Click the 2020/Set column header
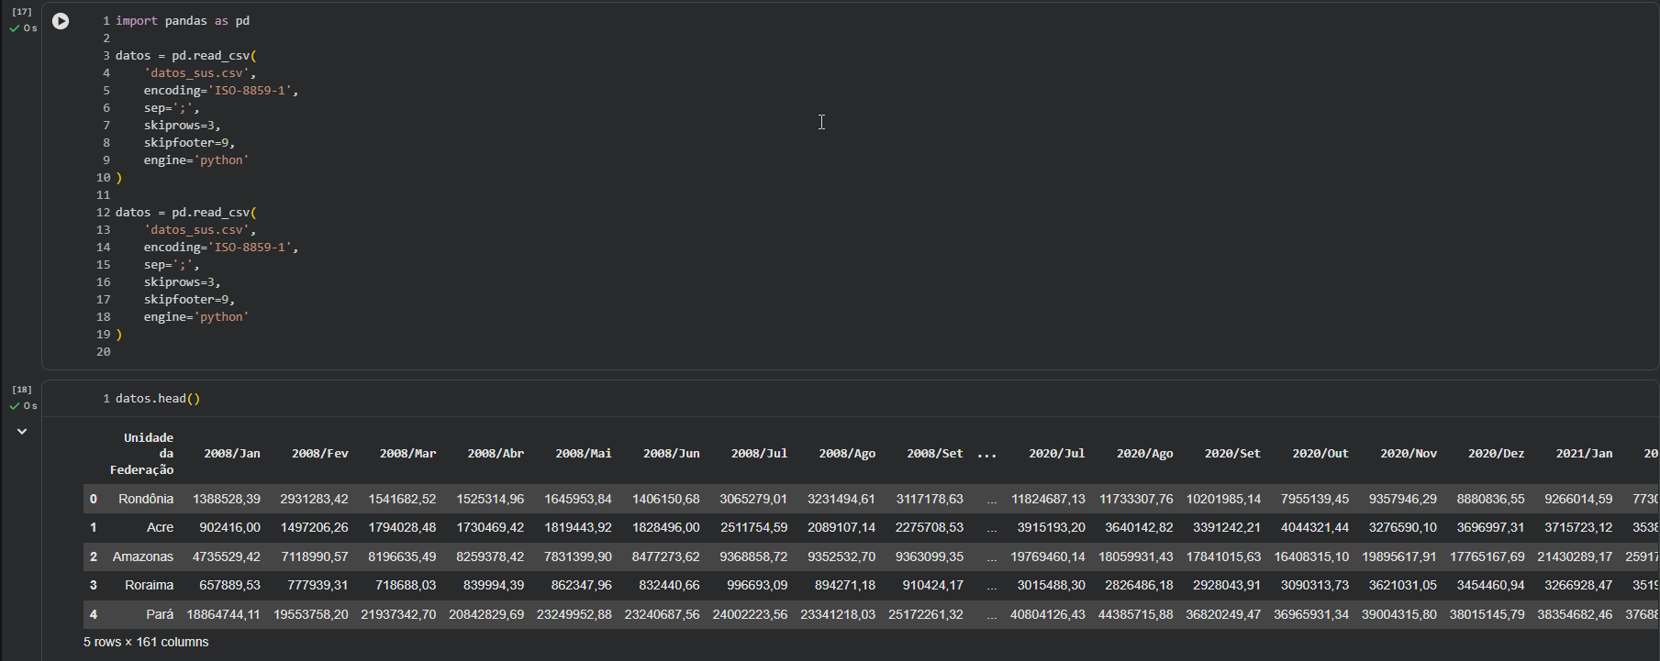 point(1232,454)
